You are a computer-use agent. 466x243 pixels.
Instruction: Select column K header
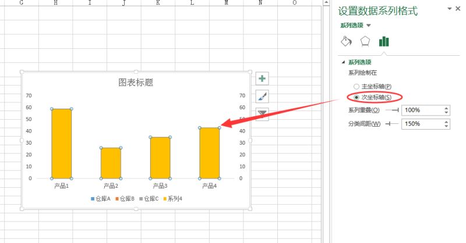coord(158,2)
